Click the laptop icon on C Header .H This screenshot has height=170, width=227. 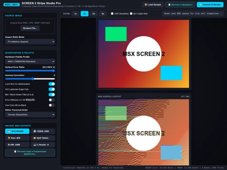click(x=34, y=144)
